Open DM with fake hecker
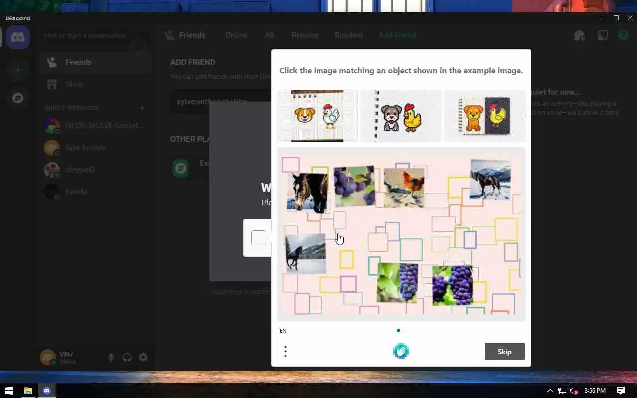The image size is (637, 398). click(96, 148)
